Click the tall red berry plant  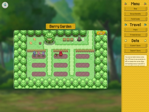coord(61,54)
